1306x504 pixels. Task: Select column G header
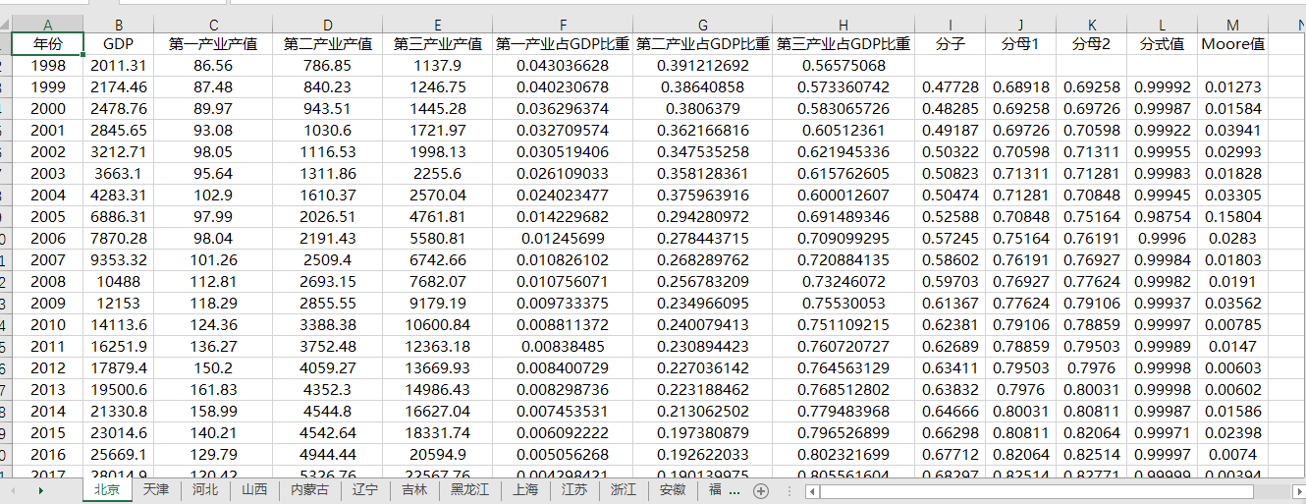point(703,25)
